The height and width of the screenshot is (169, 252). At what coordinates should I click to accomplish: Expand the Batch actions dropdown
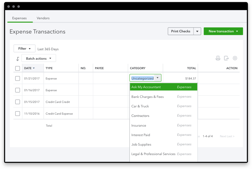[39, 59]
